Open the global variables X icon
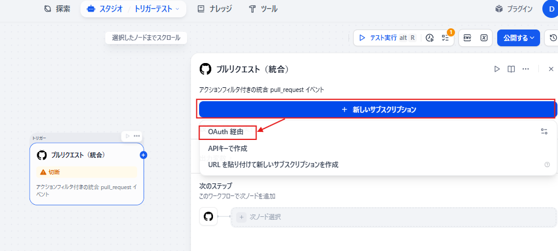 tap(484, 38)
